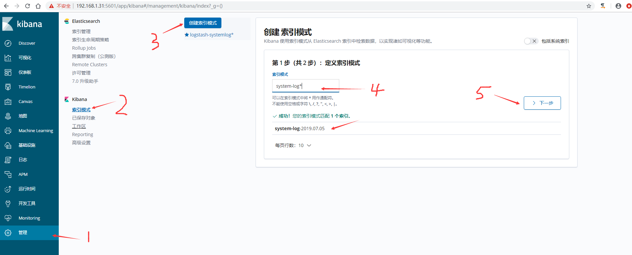This screenshot has height=255, width=632.
Task: Click the 成功! 您的索引模式匹配 message
Action: [311, 116]
